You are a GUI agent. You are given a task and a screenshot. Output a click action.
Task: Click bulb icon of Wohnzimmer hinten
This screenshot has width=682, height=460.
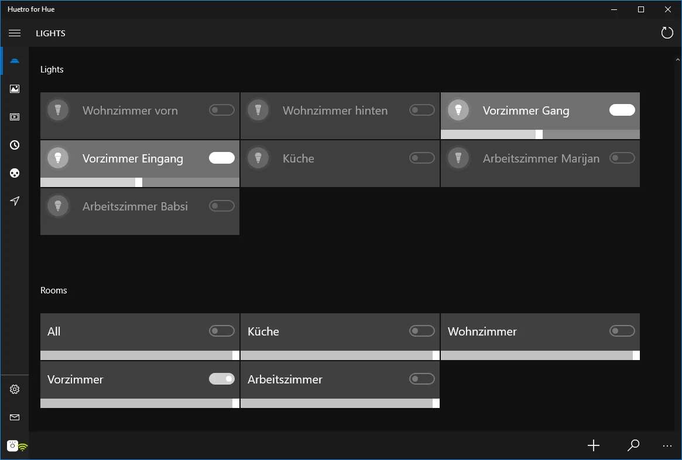pos(258,110)
